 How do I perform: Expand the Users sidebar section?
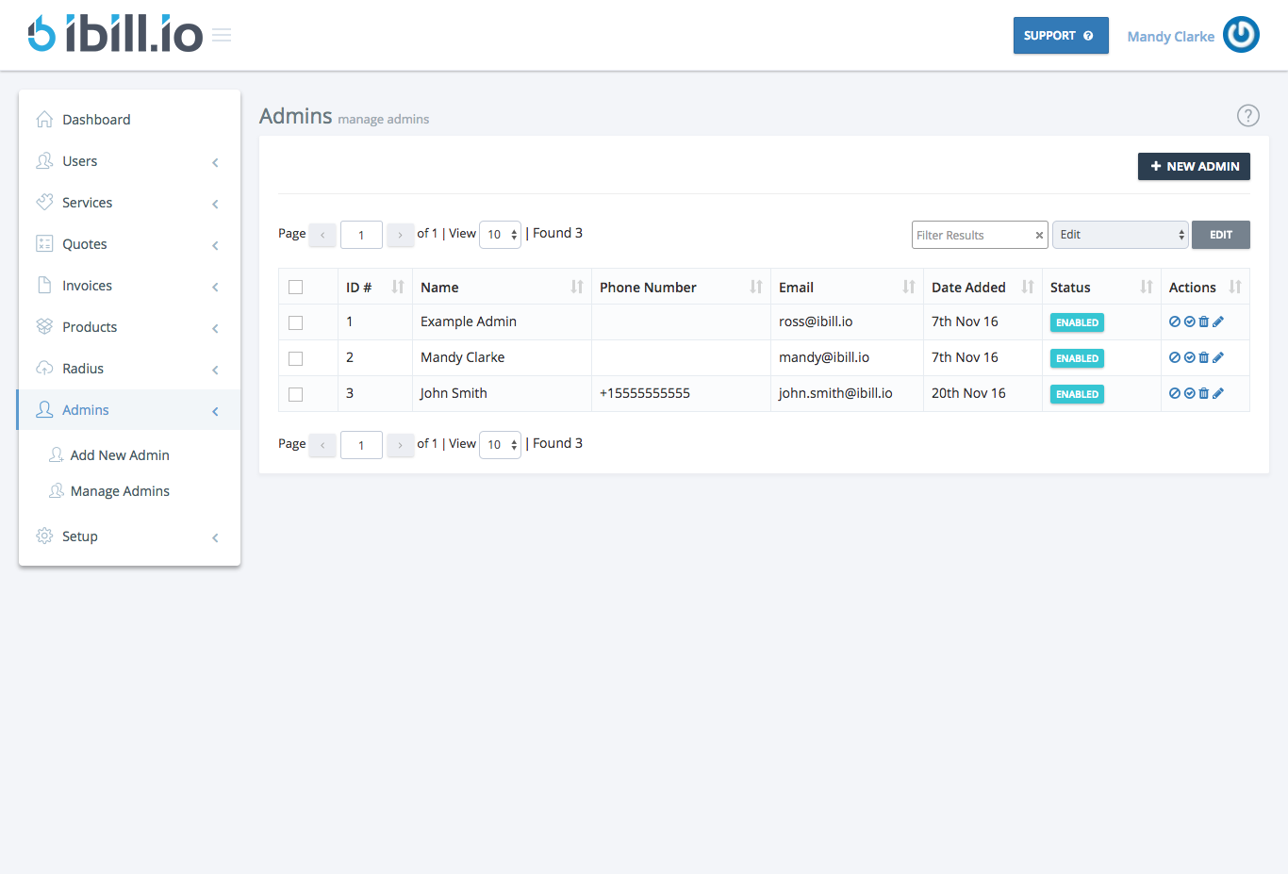pos(129,161)
